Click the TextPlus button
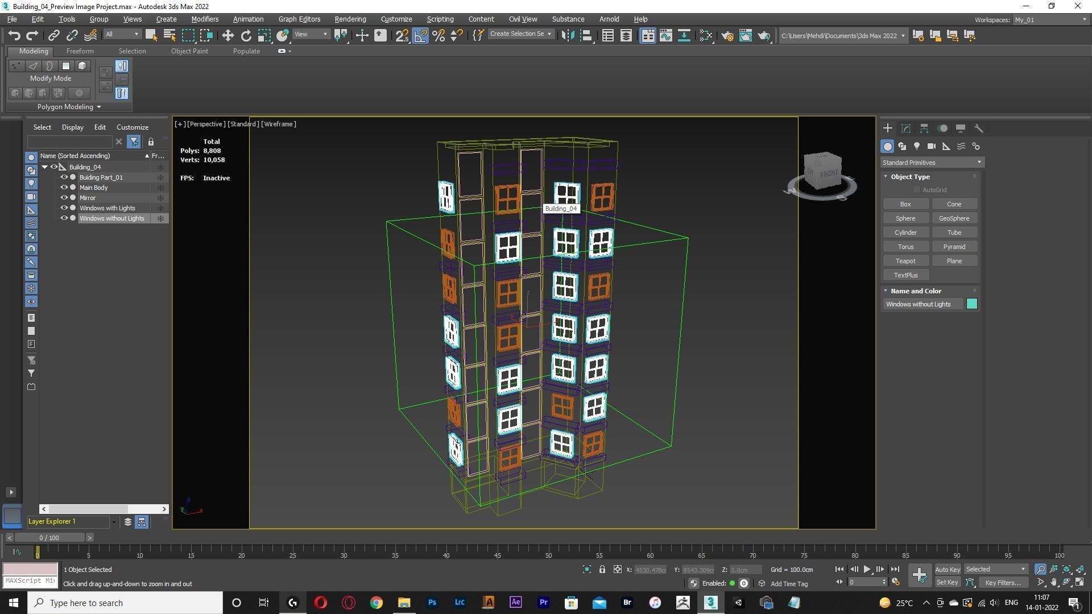Image resolution: width=1092 pixels, height=614 pixels. (905, 275)
